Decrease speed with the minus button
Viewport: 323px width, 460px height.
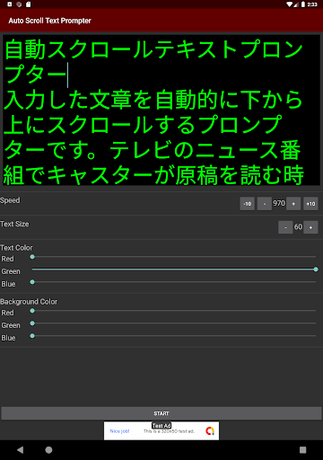[265, 204]
